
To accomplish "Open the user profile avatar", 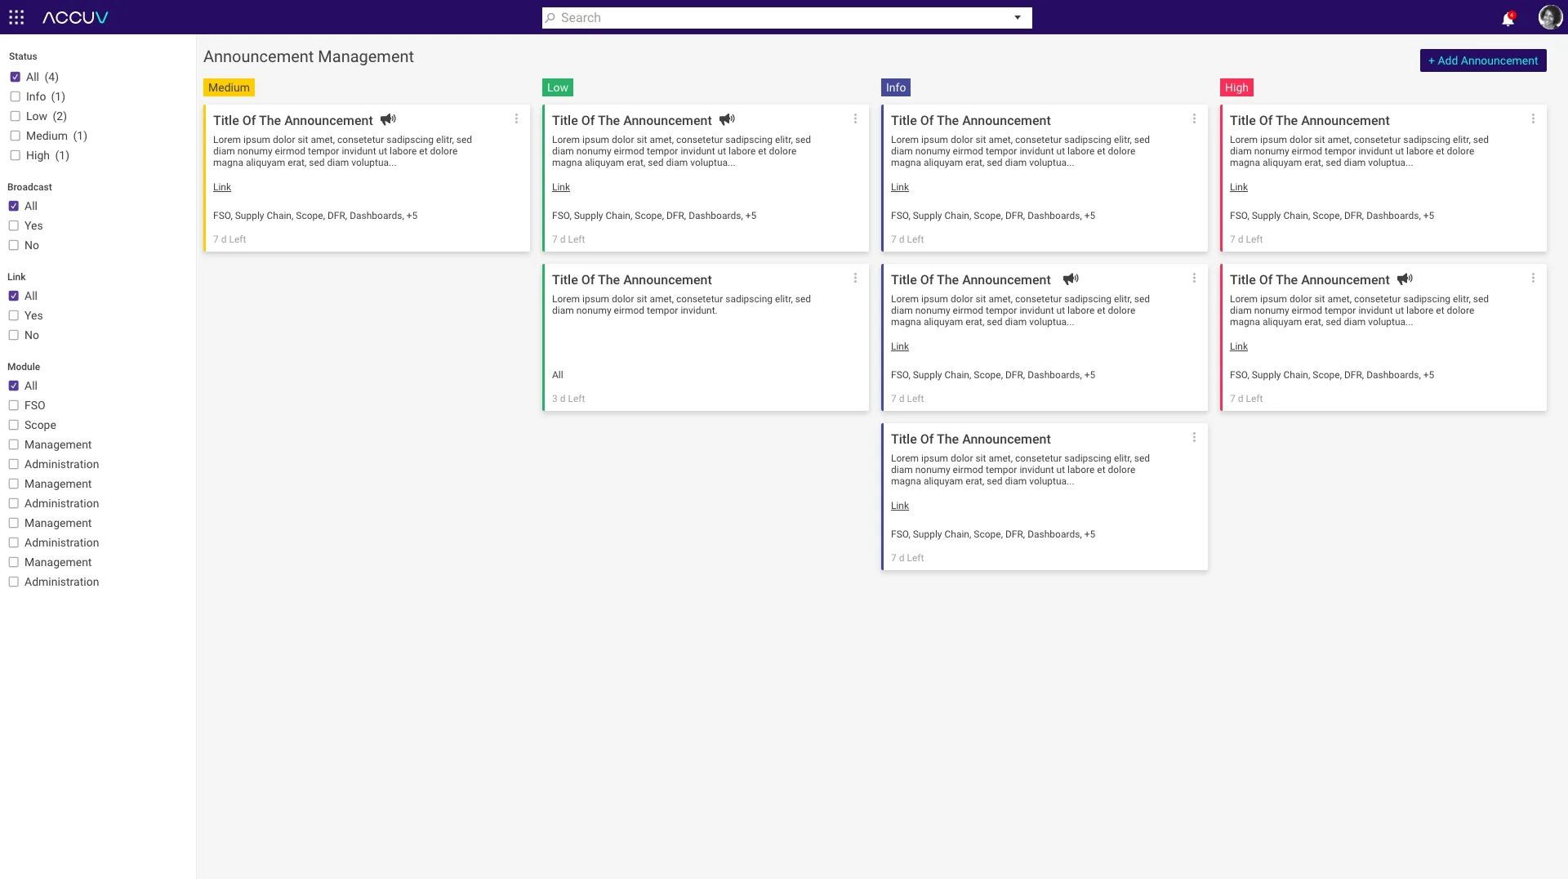I will [x=1549, y=17].
